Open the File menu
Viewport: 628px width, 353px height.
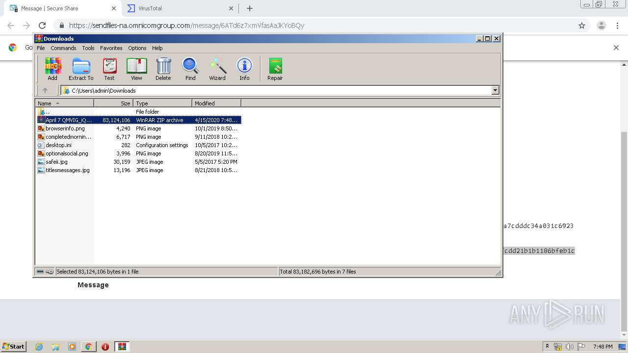[41, 48]
